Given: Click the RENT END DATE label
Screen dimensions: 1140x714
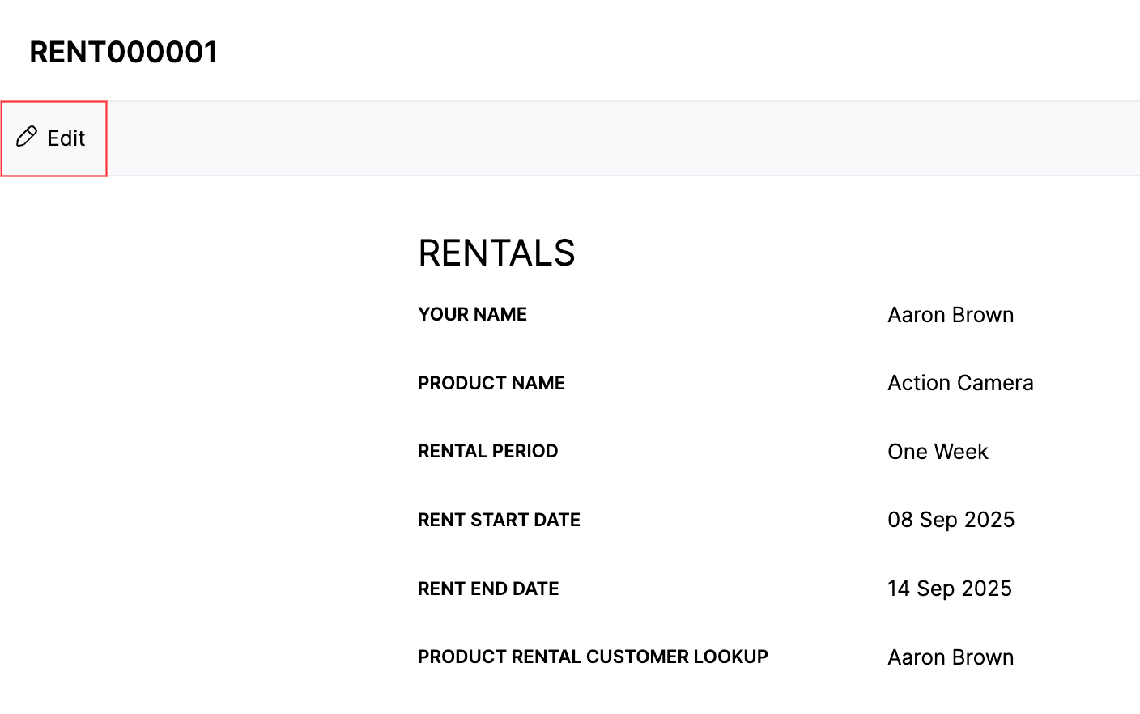Looking at the screenshot, I should tap(487, 589).
